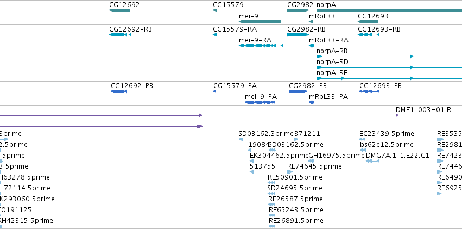
Task: Click the CG12693-PB protein label
Action: 381,86
